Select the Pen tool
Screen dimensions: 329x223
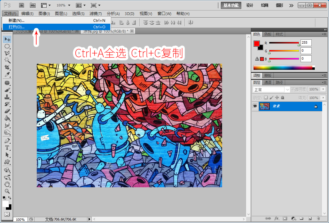7,141
